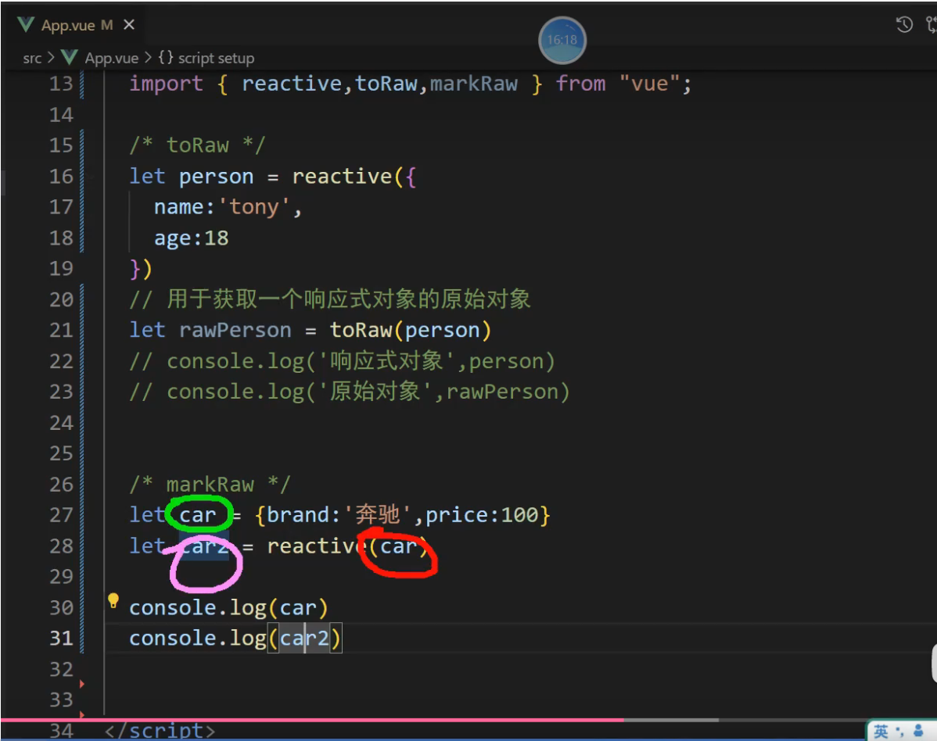Click the 'person' variable on line 16

pyautogui.click(x=217, y=177)
